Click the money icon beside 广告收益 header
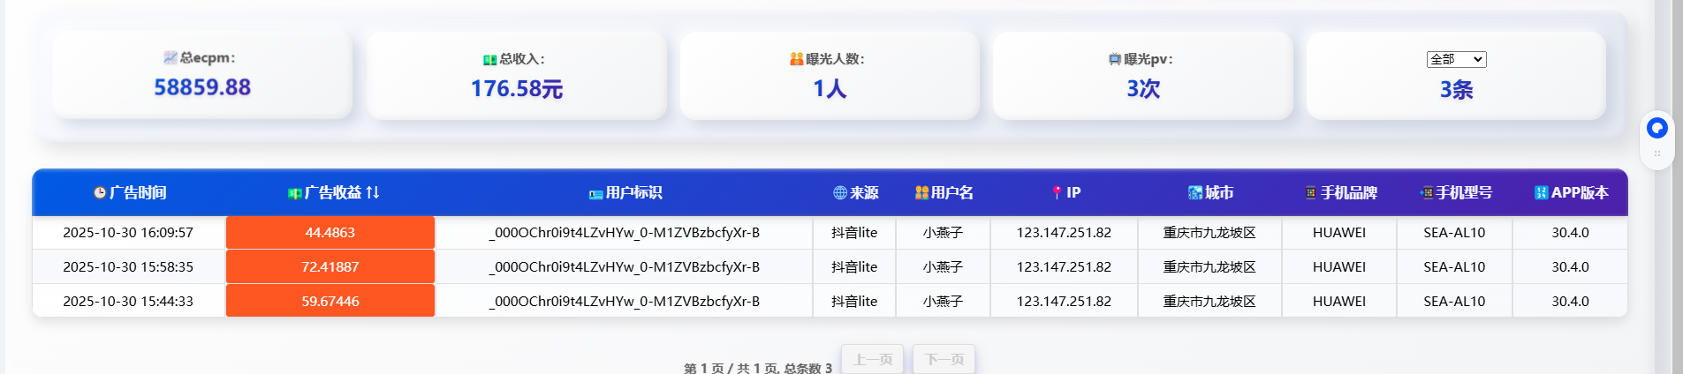 coord(295,193)
